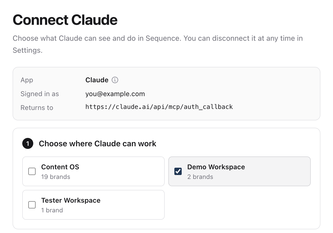Click the info icon next to Claude

[115, 80]
